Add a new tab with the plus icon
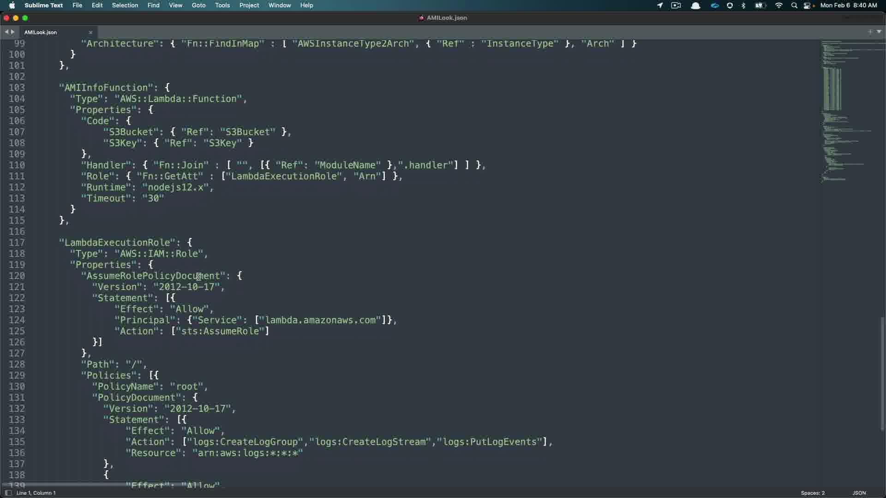886x498 pixels. pyautogui.click(x=870, y=32)
